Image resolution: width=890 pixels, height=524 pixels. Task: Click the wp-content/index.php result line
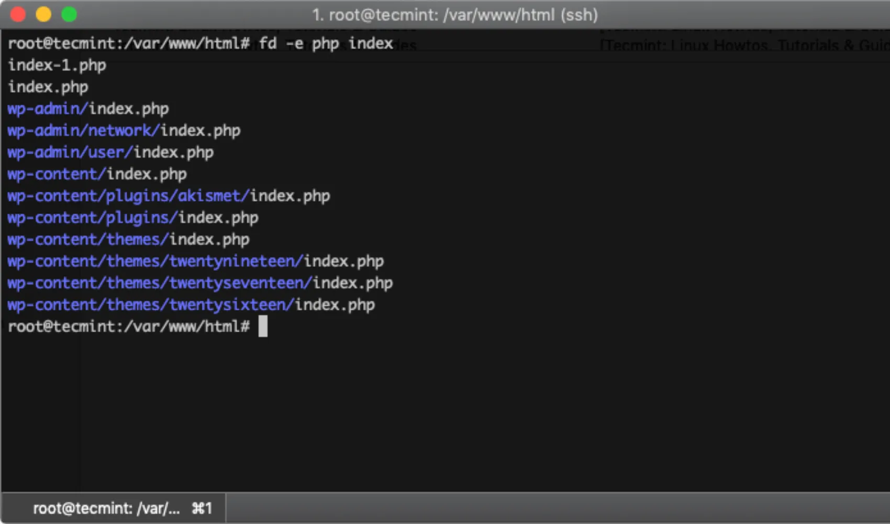click(97, 174)
